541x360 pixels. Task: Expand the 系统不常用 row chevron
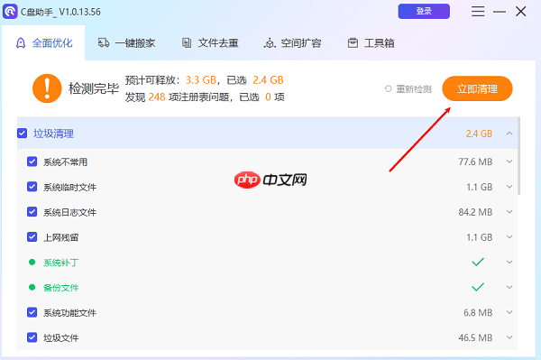(x=509, y=162)
